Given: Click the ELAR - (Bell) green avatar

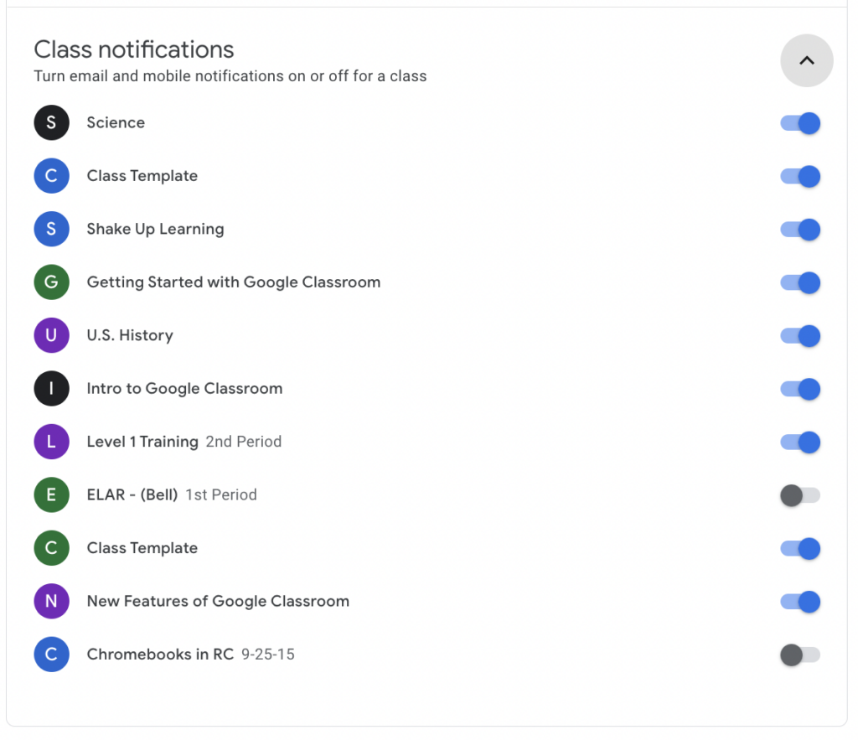Looking at the screenshot, I should (51, 494).
